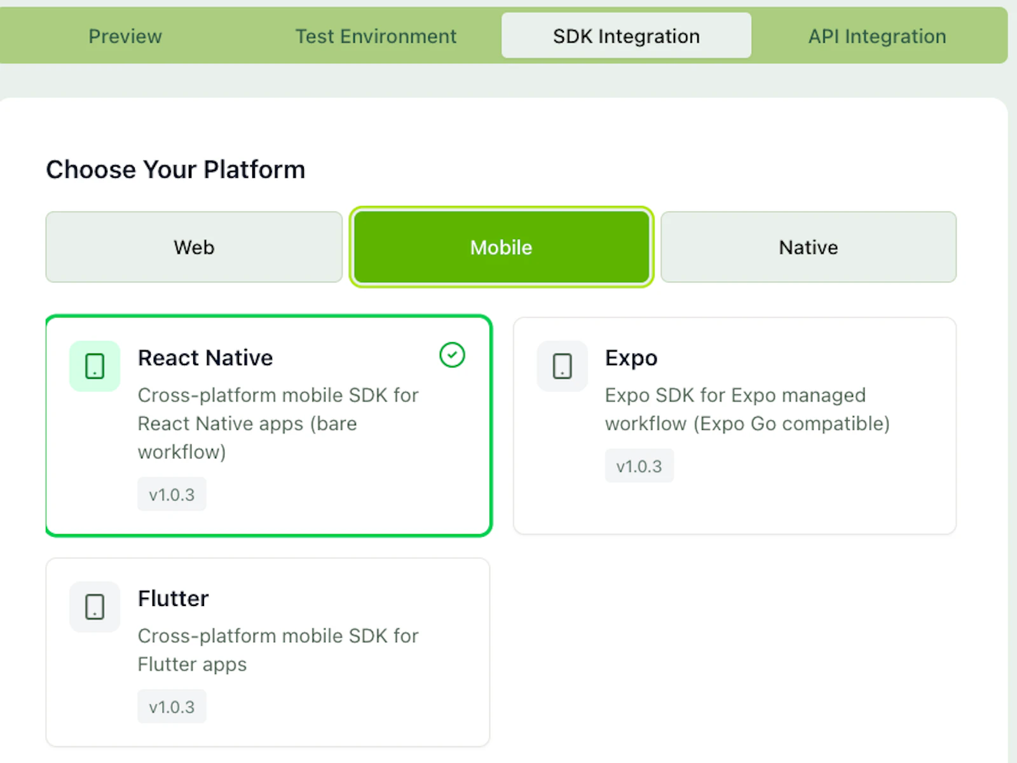1017x763 pixels.
Task: Click the React Native selected checkmark
Action: click(452, 355)
